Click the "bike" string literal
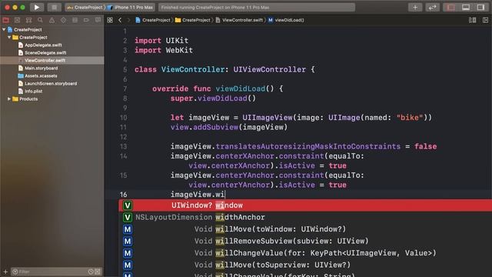The width and height of the screenshot is (492, 277). tap(410, 118)
